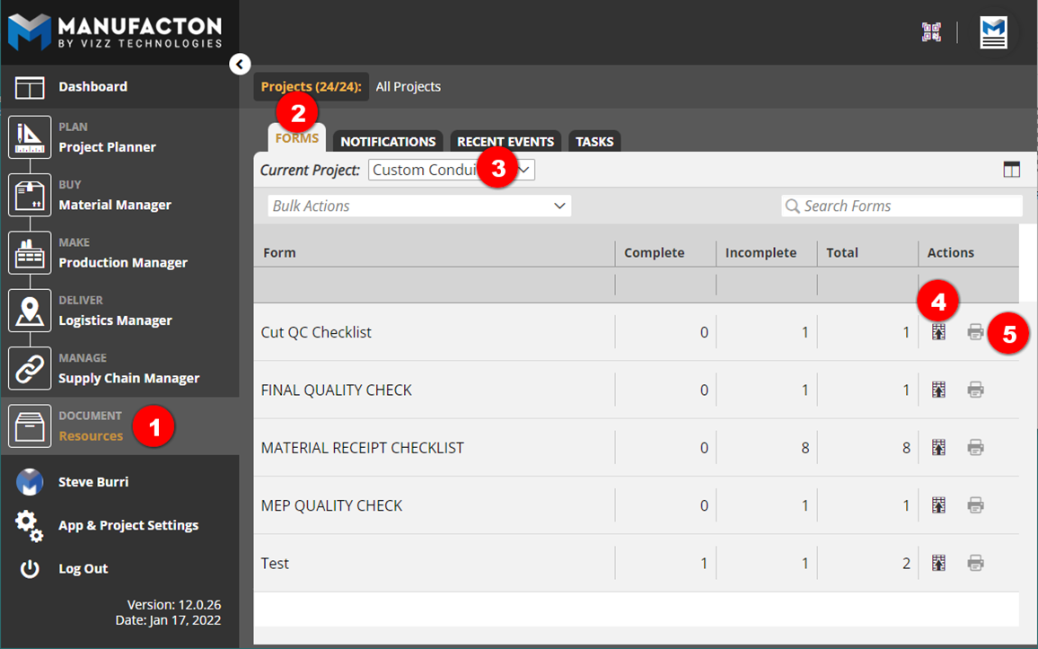Click the QR code scanner icon
This screenshot has width=1038, height=649.
(x=931, y=32)
